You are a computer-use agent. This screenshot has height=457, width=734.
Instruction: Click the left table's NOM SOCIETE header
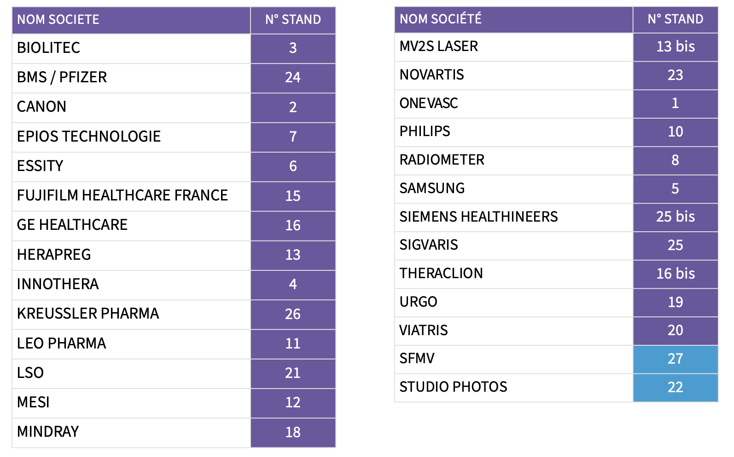pyautogui.click(x=58, y=20)
